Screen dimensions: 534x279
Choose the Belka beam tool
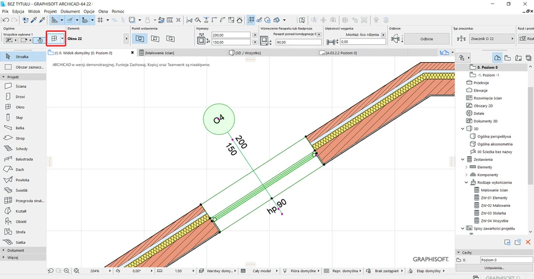click(x=23, y=128)
